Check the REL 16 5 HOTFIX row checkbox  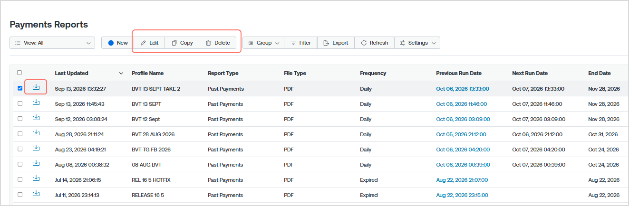tap(19, 179)
